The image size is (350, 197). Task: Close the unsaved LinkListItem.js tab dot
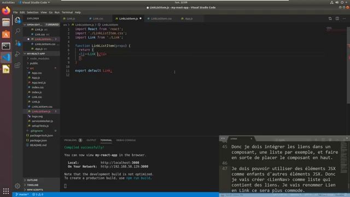141,19
